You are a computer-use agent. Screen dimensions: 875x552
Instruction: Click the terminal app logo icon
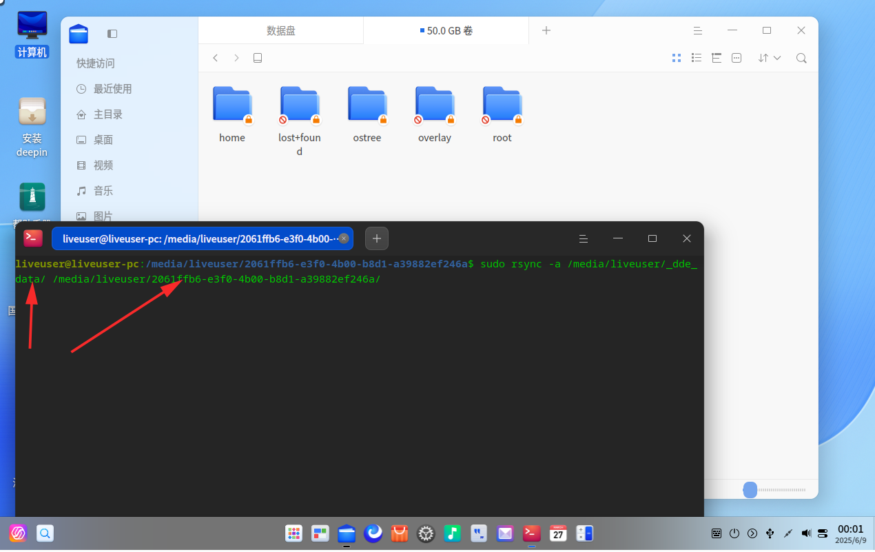[x=33, y=238]
